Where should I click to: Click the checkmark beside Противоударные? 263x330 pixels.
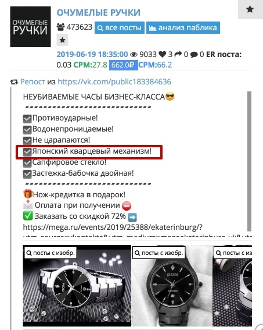coord(27,119)
